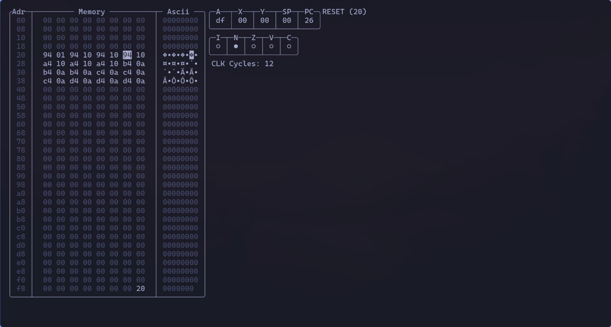Click the c4 byte in row 38

pos(47,81)
